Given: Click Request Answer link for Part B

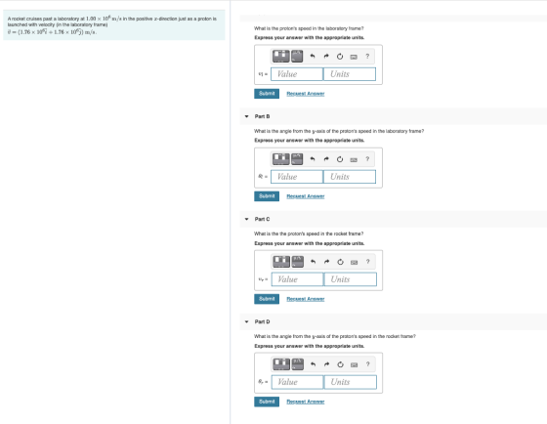Looking at the screenshot, I should click(x=306, y=196).
